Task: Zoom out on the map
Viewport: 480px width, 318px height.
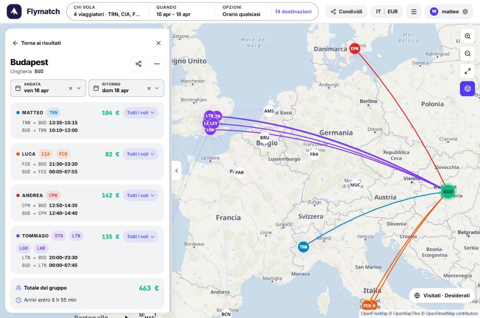Action: (x=467, y=53)
